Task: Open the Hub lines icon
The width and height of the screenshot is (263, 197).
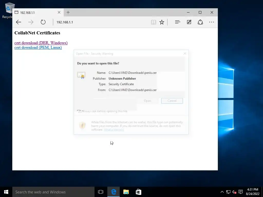Action: [178, 22]
